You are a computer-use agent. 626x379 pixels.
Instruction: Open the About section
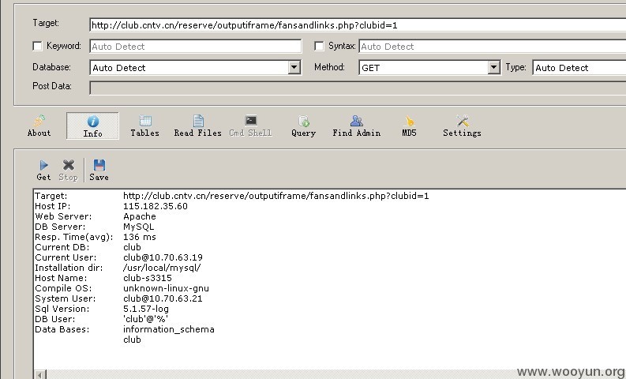point(39,126)
